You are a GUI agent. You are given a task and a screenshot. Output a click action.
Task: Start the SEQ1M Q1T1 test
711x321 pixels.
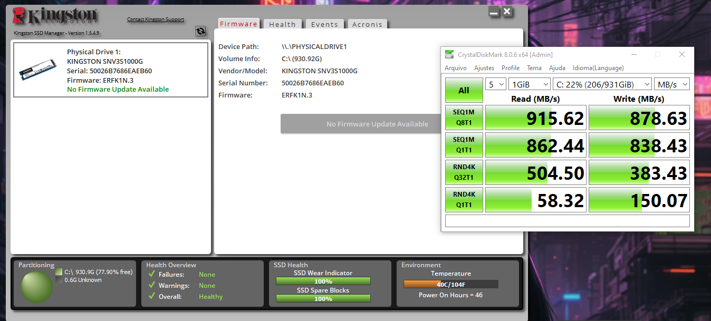coord(464,145)
